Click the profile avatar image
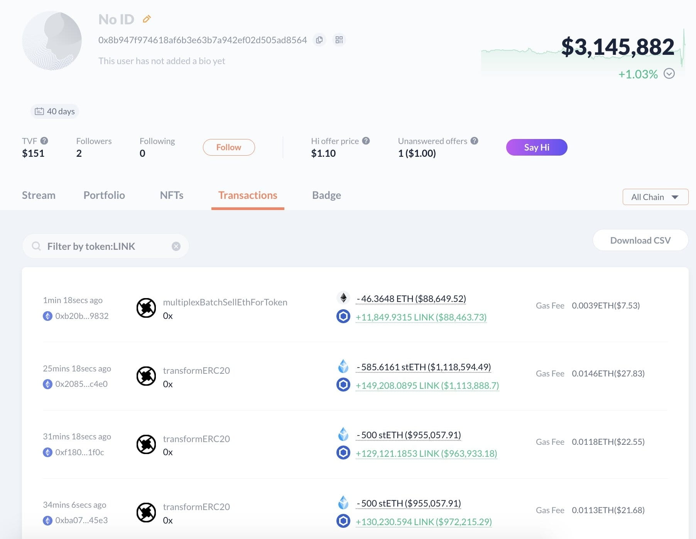The height and width of the screenshot is (539, 696). pyautogui.click(x=52, y=41)
